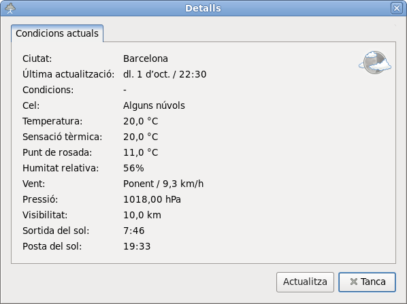Click the Actualitza button

click(x=305, y=282)
